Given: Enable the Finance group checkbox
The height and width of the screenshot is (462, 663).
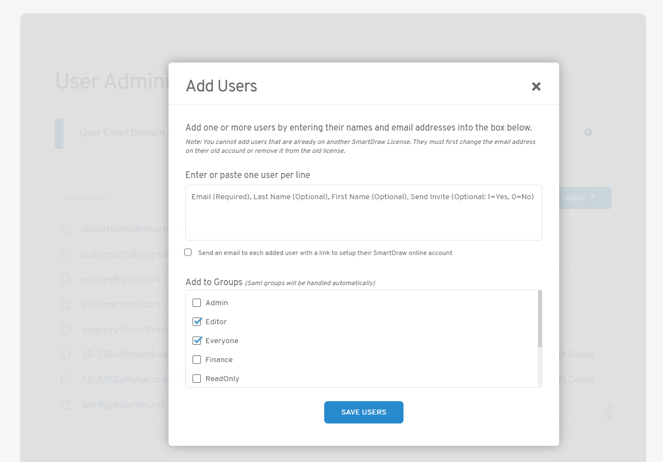Looking at the screenshot, I should [x=196, y=360].
